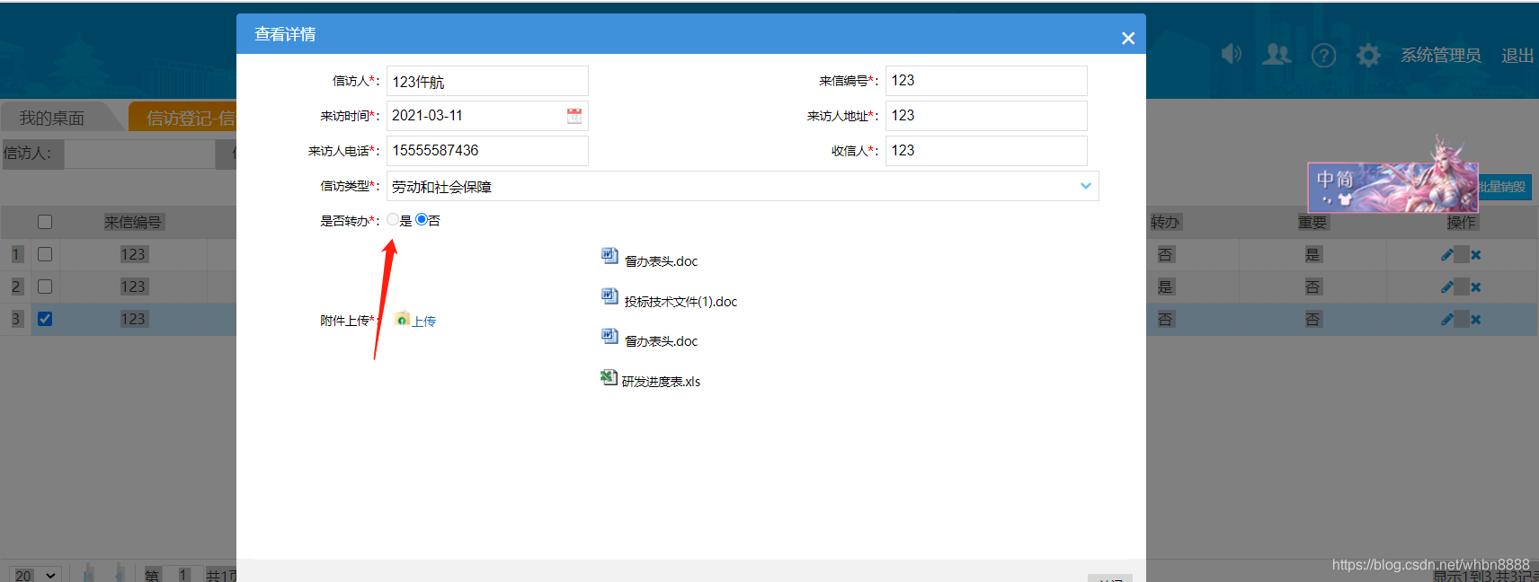Open 研发进度表.xls attachment
Viewport: 1539px width, 582px height.
pos(661,382)
